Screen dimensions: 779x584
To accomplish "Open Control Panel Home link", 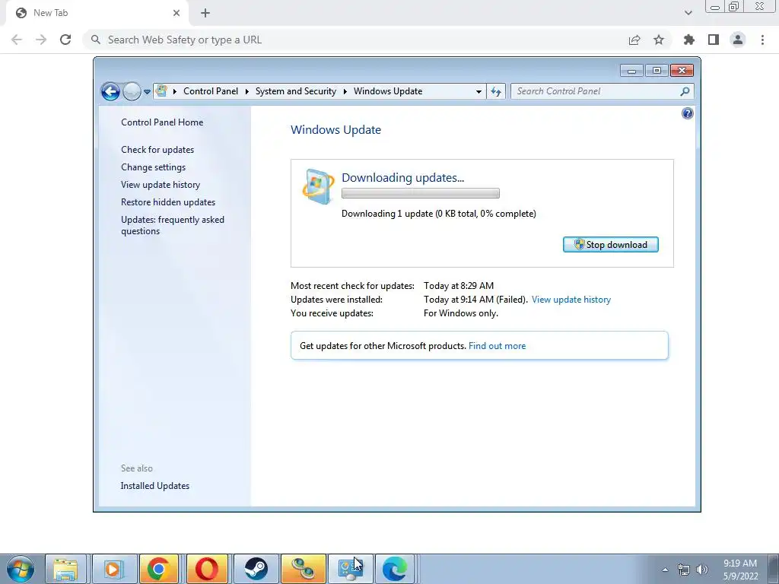I will (x=162, y=122).
